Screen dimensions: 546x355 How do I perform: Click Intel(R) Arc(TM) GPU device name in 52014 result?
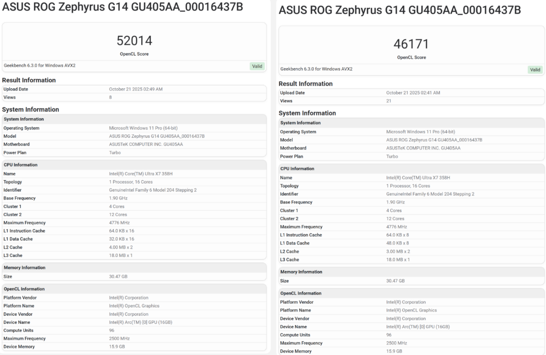coord(141,322)
